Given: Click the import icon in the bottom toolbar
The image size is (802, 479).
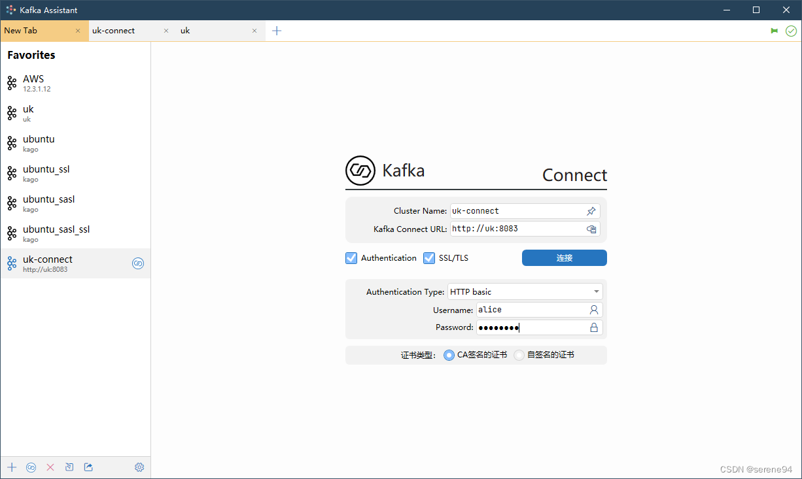Looking at the screenshot, I should (x=69, y=467).
